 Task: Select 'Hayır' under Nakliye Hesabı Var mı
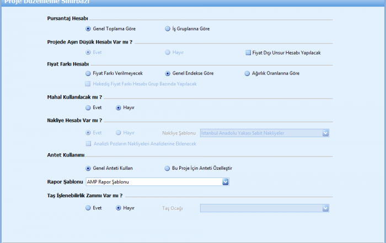119,133
